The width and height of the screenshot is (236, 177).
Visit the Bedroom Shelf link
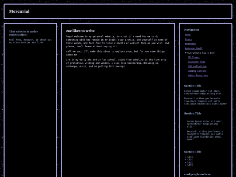(x=194, y=49)
